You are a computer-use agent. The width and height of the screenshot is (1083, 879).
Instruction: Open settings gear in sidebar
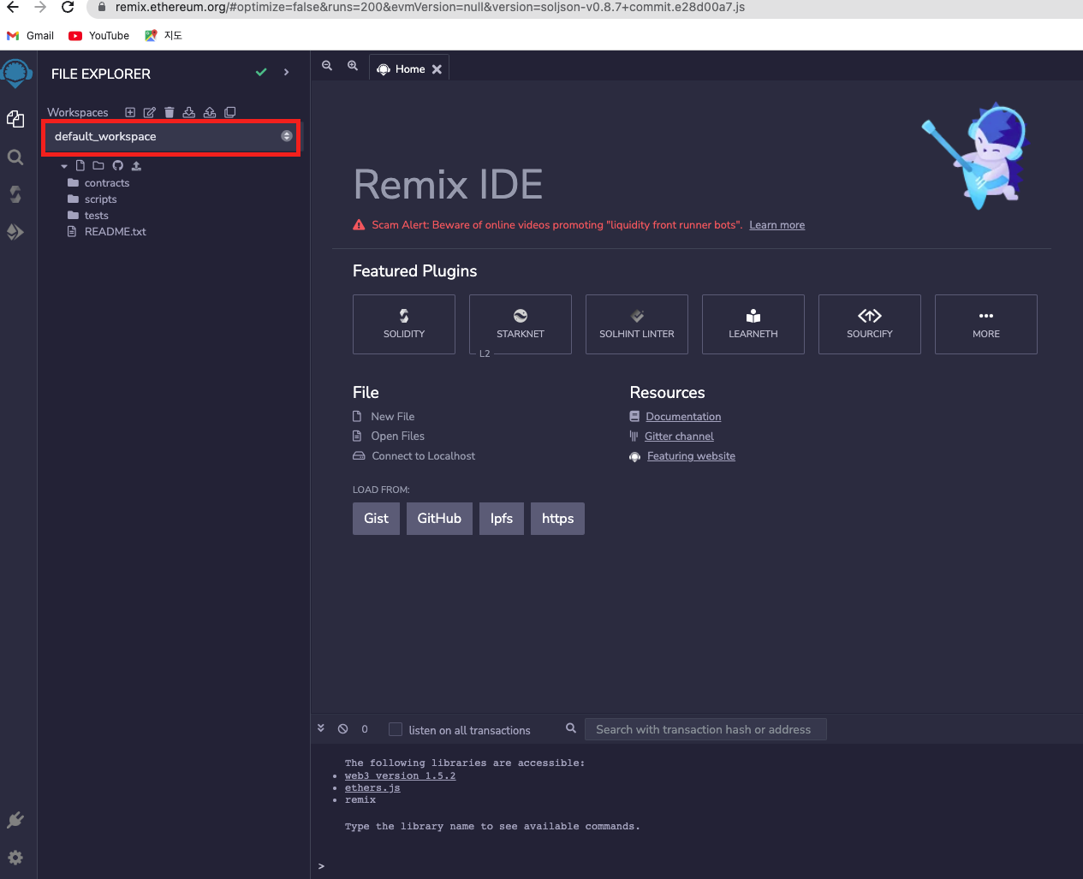[15, 858]
